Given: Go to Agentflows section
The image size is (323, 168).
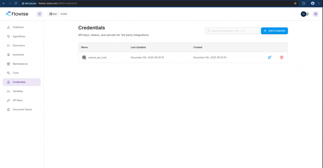Looking at the screenshot, I should pos(19,36).
